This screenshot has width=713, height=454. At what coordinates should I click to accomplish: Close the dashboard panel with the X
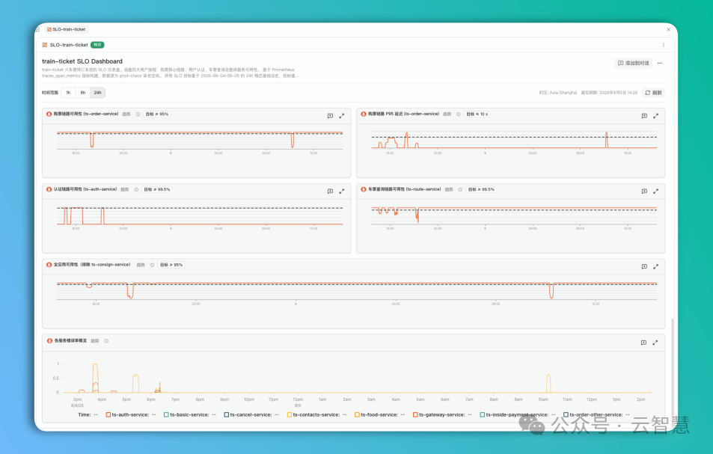pos(668,29)
